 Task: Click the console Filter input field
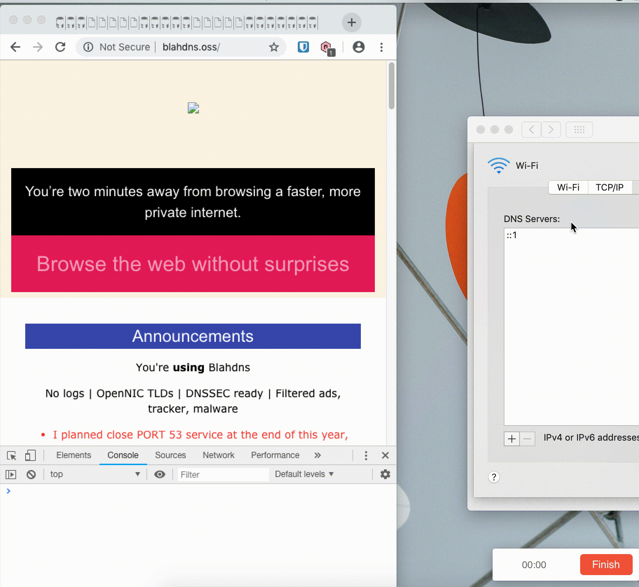pyautogui.click(x=223, y=474)
